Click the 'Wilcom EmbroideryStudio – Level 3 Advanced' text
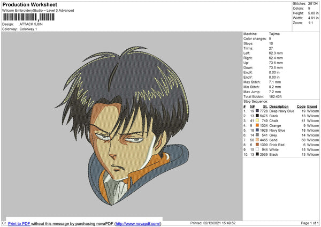321x227 pixels. coord(38,11)
